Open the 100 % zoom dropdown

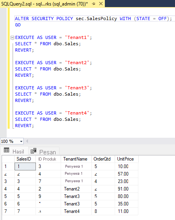[21, 141]
